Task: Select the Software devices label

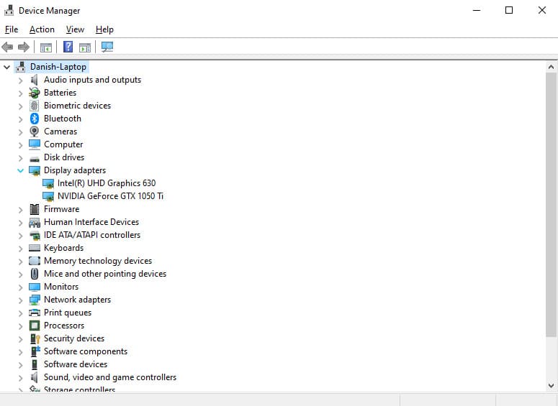Action: point(76,364)
